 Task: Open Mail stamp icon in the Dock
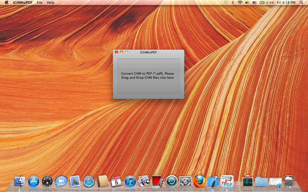[x=75, y=181]
